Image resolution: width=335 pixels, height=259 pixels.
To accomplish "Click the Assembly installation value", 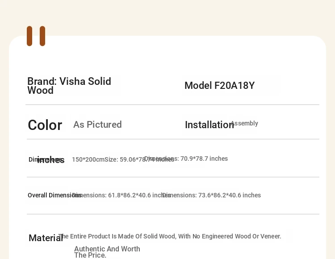I will click(244, 123).
